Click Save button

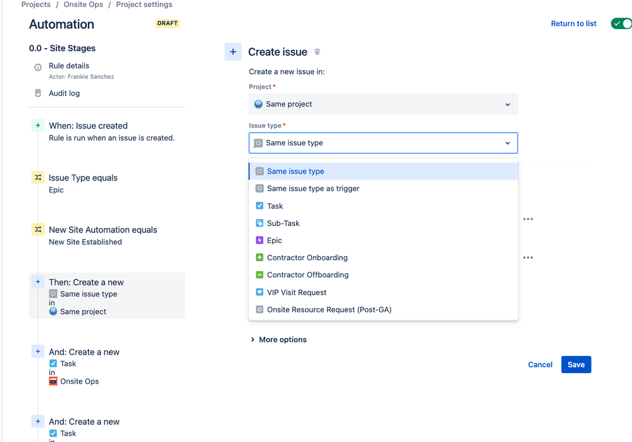coord(576,365)
